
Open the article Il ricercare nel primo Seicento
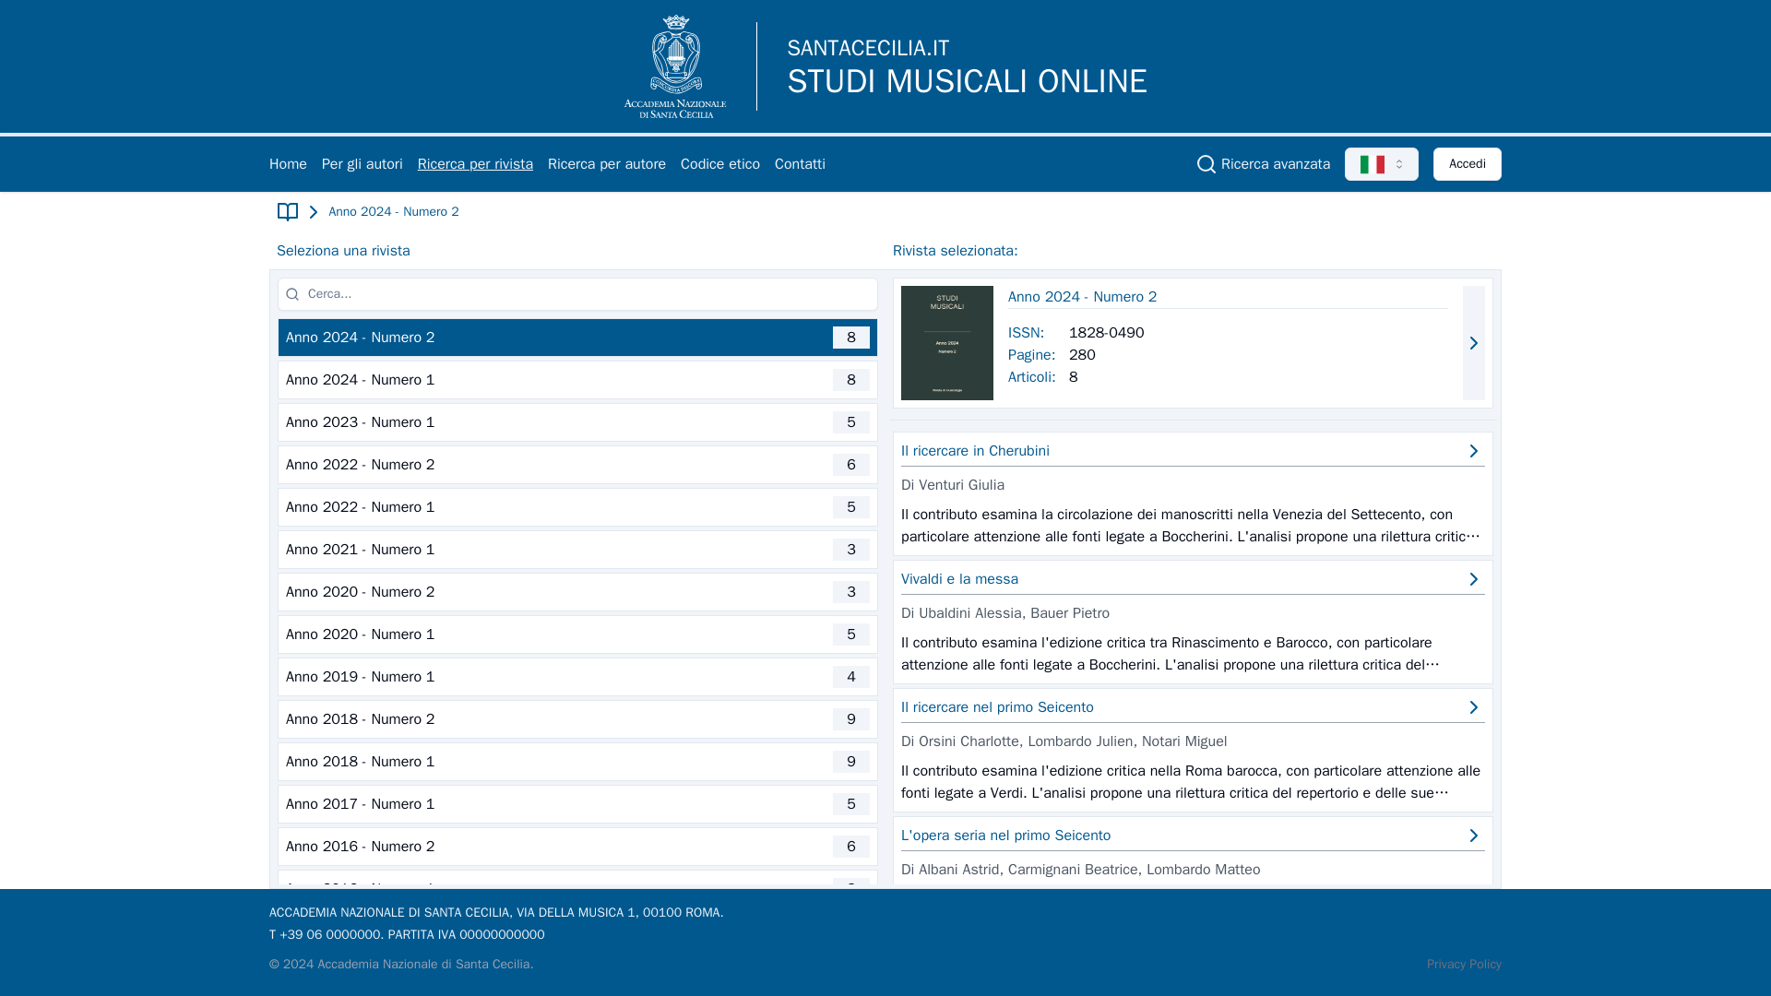pos(997,707)
